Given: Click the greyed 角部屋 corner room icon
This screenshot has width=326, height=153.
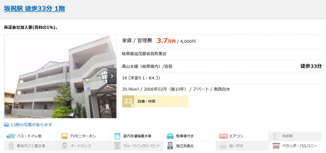Looking at the screenshot, I should (276, 136).
